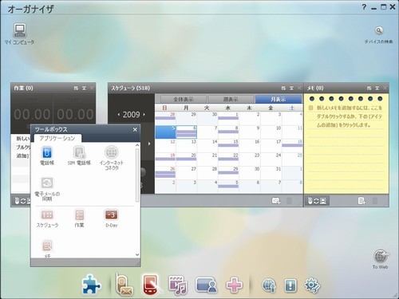
Task: Switch to 全体表示 view tab
Action: click(x=184, y=100)
